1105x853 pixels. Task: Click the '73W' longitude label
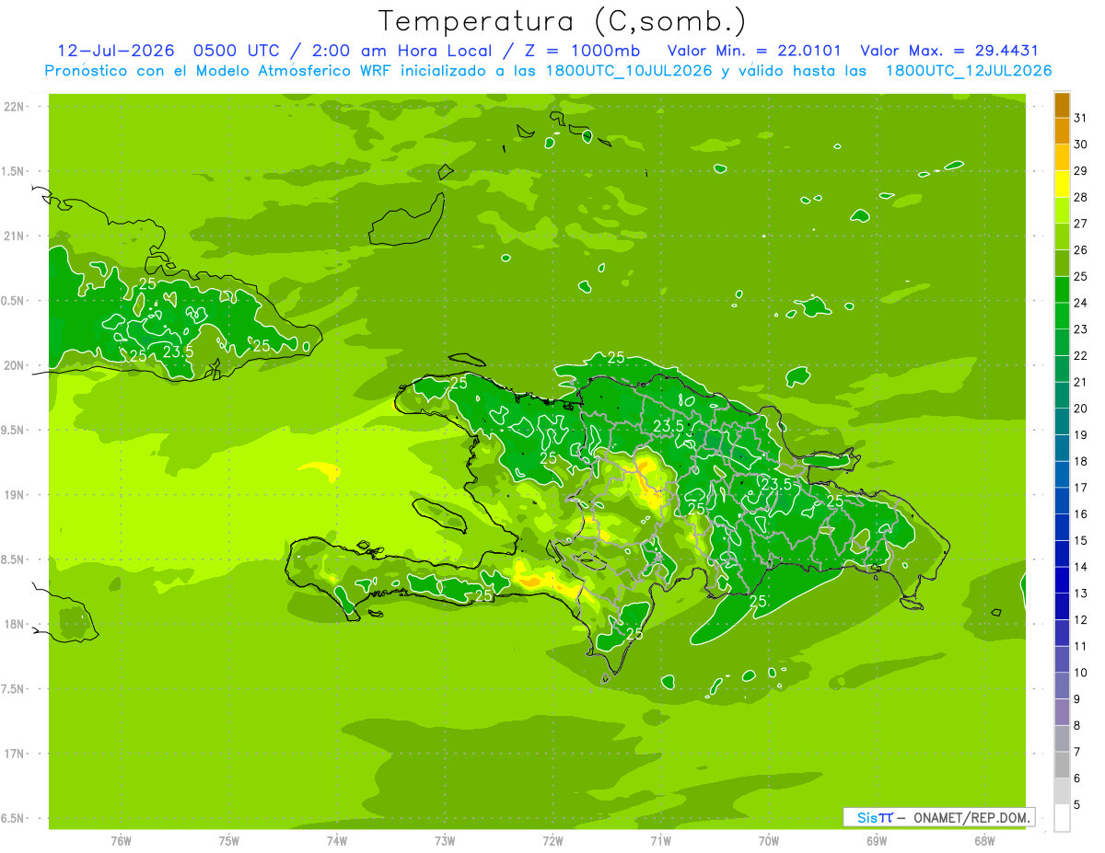pyautogui.click(x=445, y=840)
